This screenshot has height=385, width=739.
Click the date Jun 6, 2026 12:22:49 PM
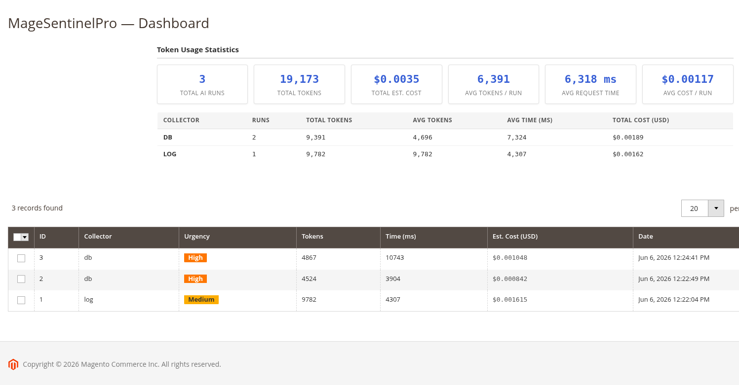click(674, 279)
